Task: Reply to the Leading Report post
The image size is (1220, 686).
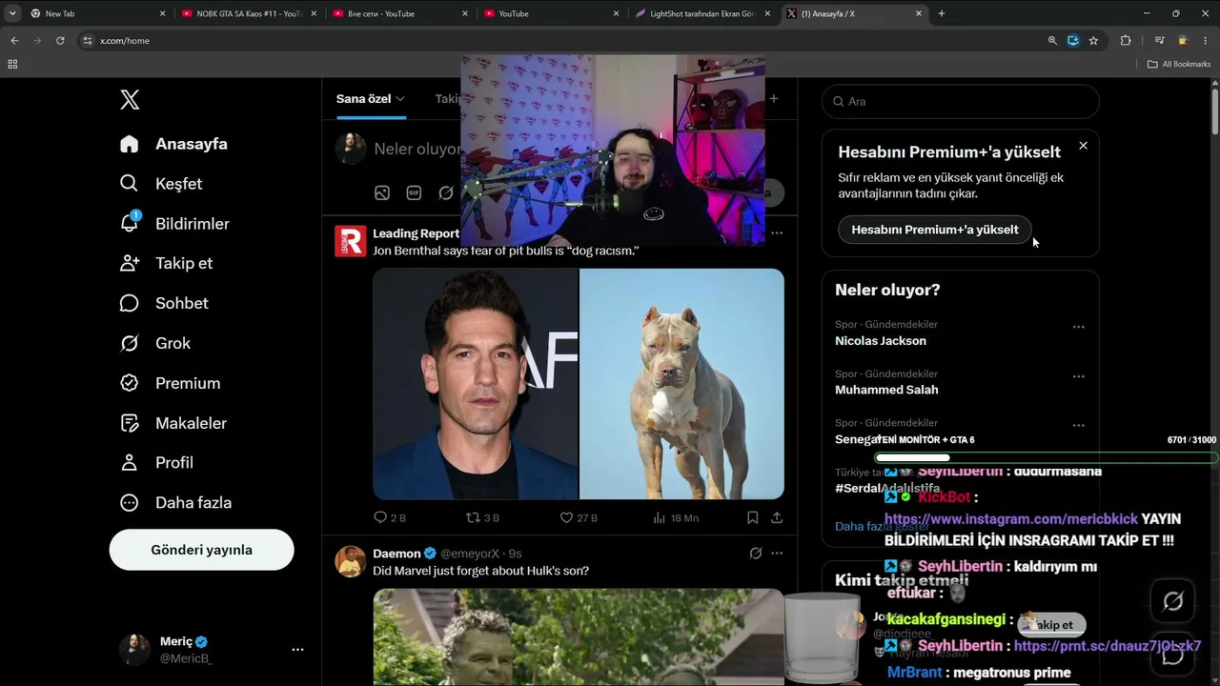Action: [390, 517]
